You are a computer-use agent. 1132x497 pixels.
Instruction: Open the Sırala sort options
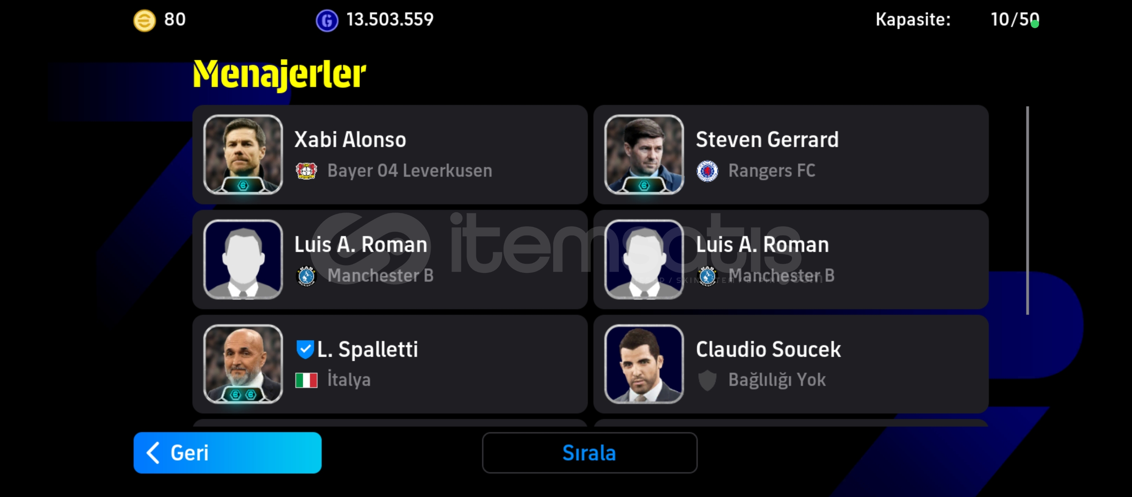click(589, 453)
